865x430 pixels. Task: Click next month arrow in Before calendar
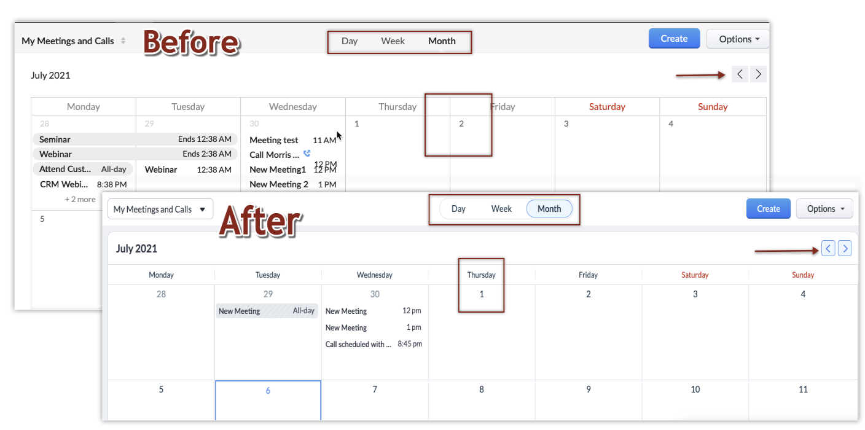[758, 74]
